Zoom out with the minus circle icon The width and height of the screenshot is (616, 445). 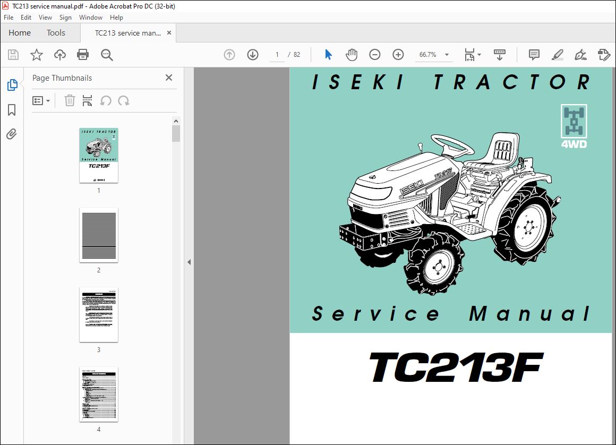tap(375, 55)
